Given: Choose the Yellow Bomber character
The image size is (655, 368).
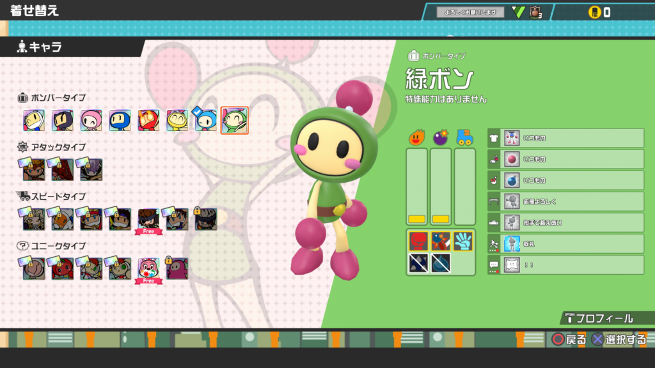Looking at the screenshot, I should click(177, 120).
